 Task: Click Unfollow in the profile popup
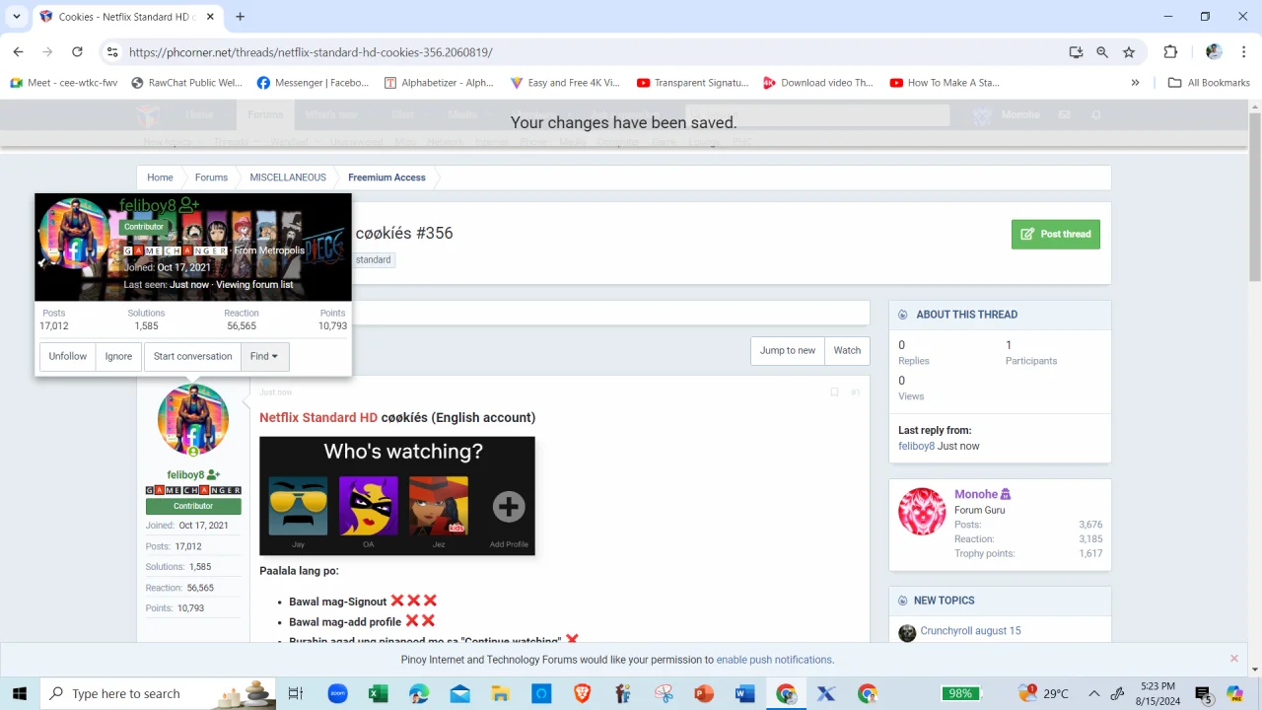[x=68, y=356]
